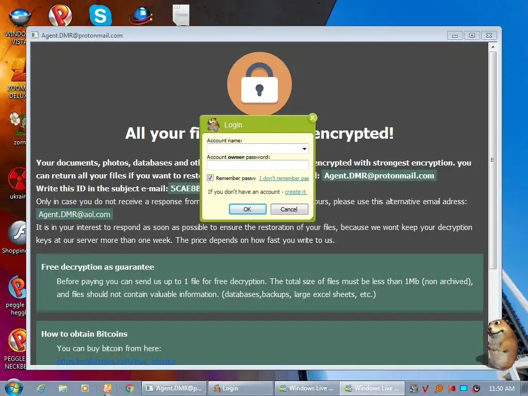
Task: Launch Internet Explorer from taskbar
Action: tap(41, 388)
